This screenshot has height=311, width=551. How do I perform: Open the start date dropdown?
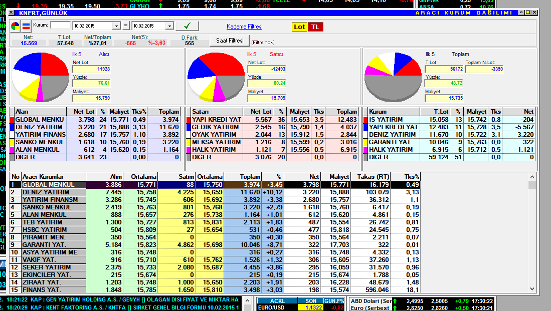click(x=117, y=26)
